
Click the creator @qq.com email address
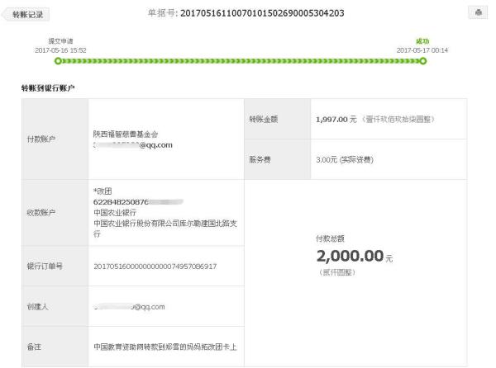pos(129,307)
